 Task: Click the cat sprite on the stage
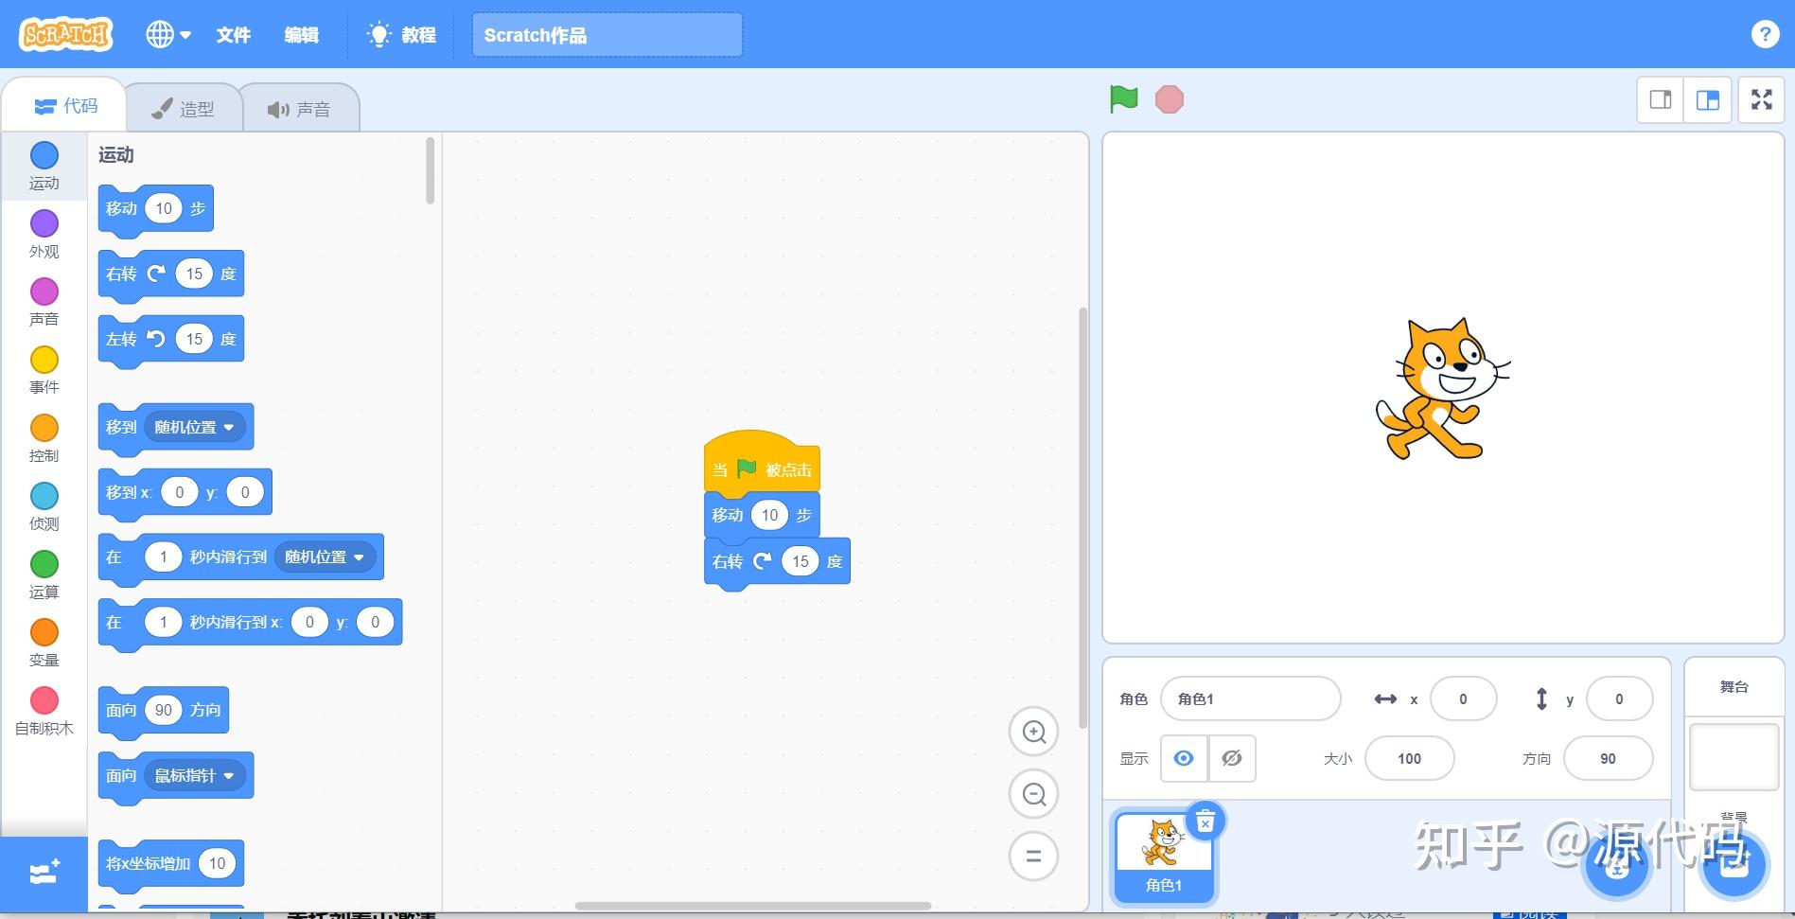[1441, 389]
